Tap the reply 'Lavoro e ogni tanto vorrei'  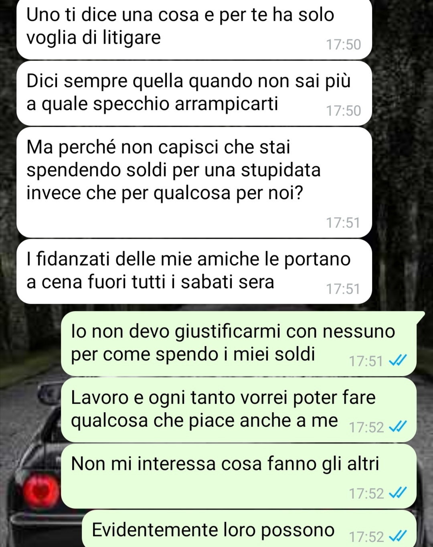[x=239, y=410]
